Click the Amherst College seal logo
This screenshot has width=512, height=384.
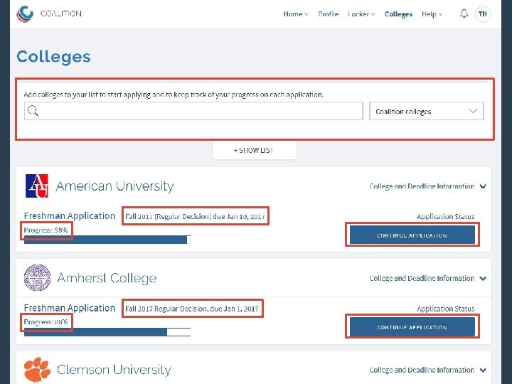pos(37,278)
